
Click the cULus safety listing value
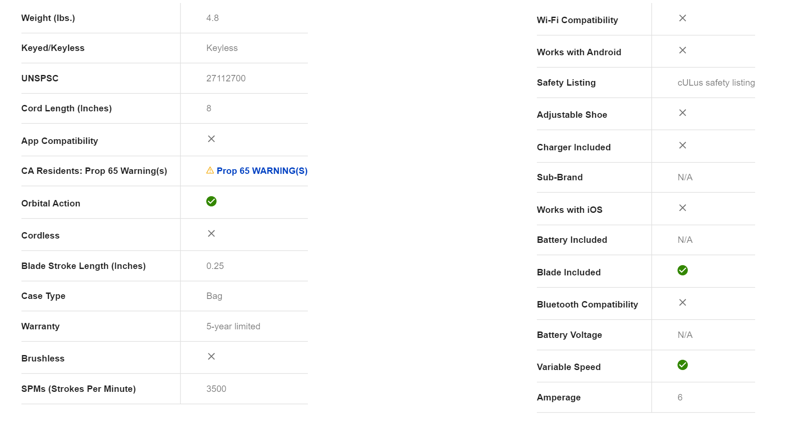point(716,83)
